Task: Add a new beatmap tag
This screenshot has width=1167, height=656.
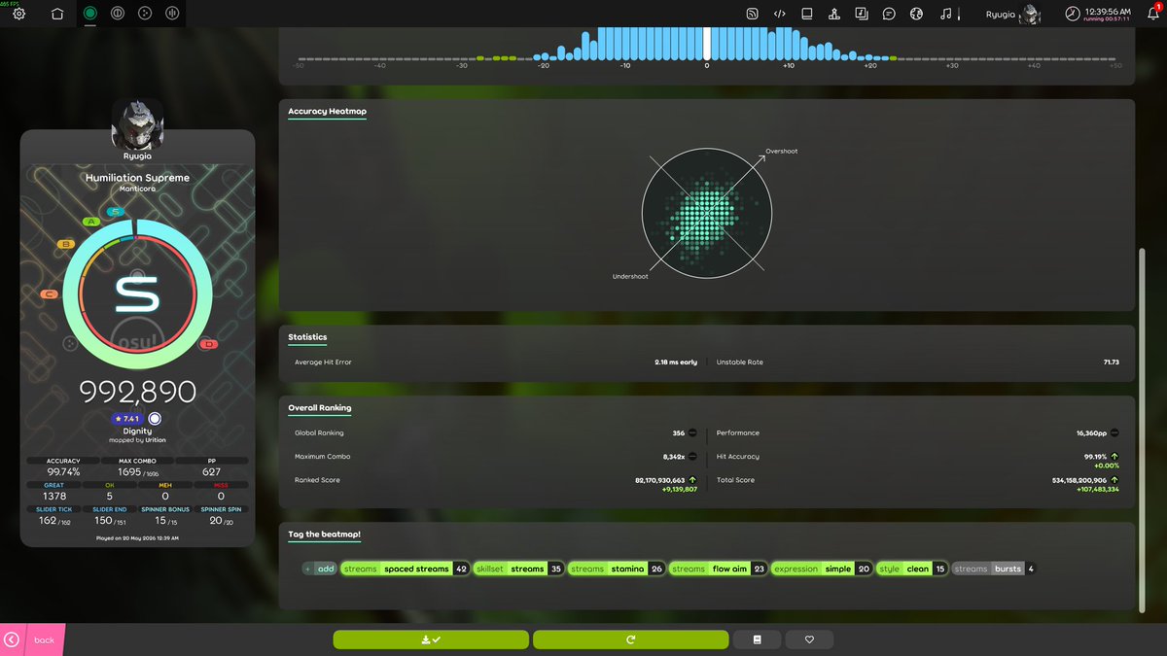Action: point(320,569)
